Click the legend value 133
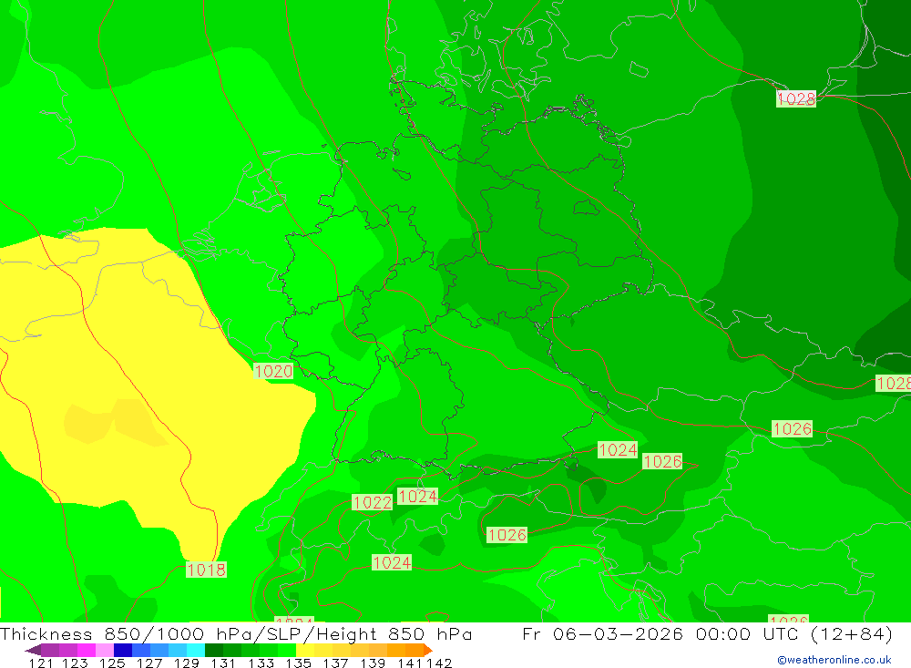 (261, 663)
